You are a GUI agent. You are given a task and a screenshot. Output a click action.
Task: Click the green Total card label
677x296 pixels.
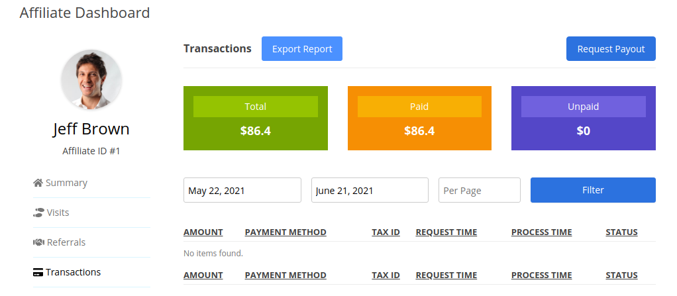click(x=256, y=107)
